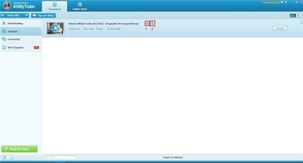Select the Finished category
The width and height of the screenshot is (303, 163).
pos(21,31)
